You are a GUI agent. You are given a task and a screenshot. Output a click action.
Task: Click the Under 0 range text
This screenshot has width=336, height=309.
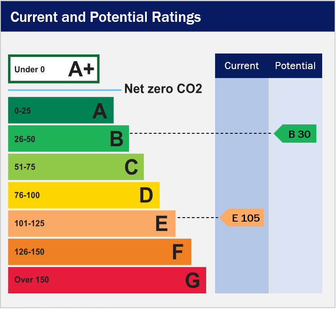click(x=29, y=70)
